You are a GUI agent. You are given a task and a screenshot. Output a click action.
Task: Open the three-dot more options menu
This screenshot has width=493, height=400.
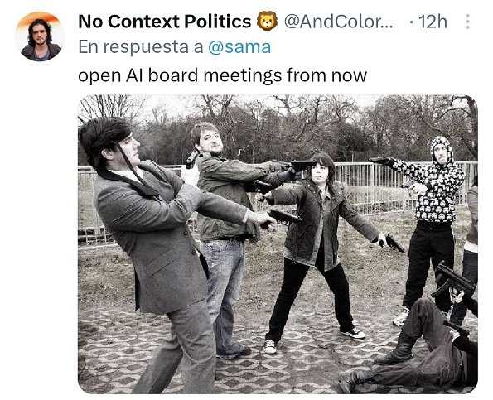(467, 22)
